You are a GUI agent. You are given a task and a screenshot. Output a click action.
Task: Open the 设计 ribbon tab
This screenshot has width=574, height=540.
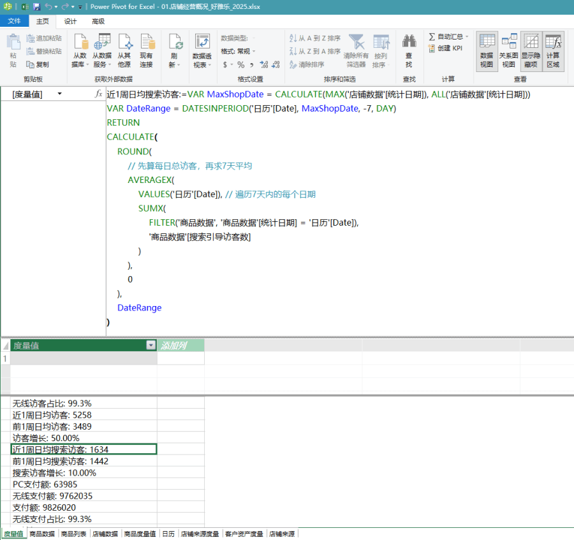tap(70, 21)
